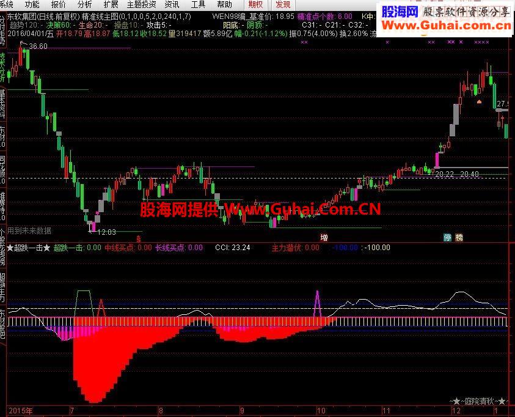Click the red $ marker below chart

tap(139, 238)
